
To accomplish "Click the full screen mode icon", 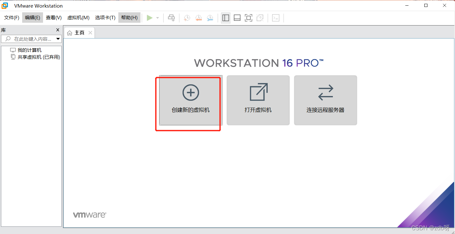I will 248,18.
